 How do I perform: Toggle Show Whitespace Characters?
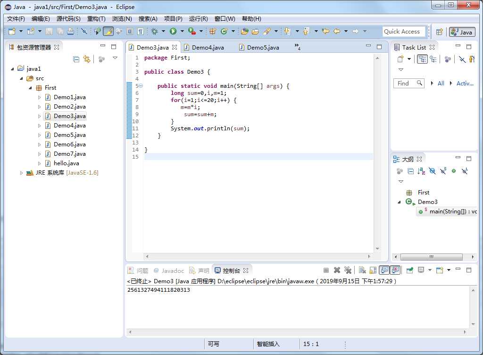141,31
